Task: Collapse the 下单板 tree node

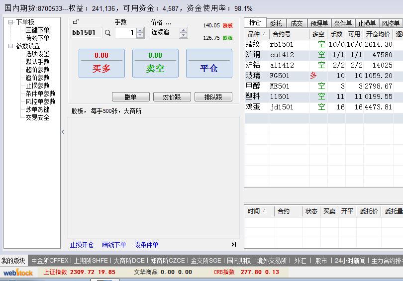Action: (x=11, y=22)
